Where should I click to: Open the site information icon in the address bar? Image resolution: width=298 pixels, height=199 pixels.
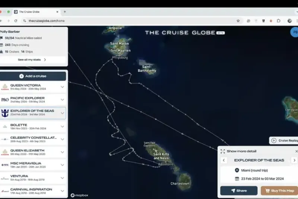pos(25,21)
